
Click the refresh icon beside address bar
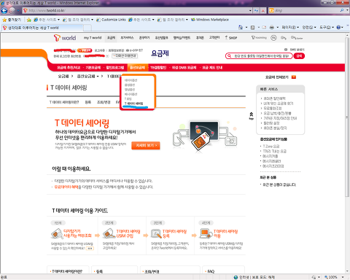(x=256, y=10)
